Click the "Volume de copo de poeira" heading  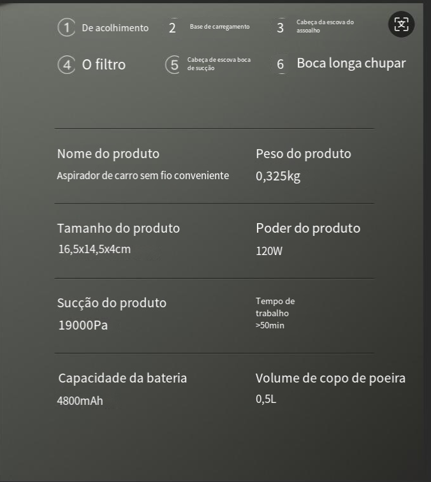coord(330,378)
